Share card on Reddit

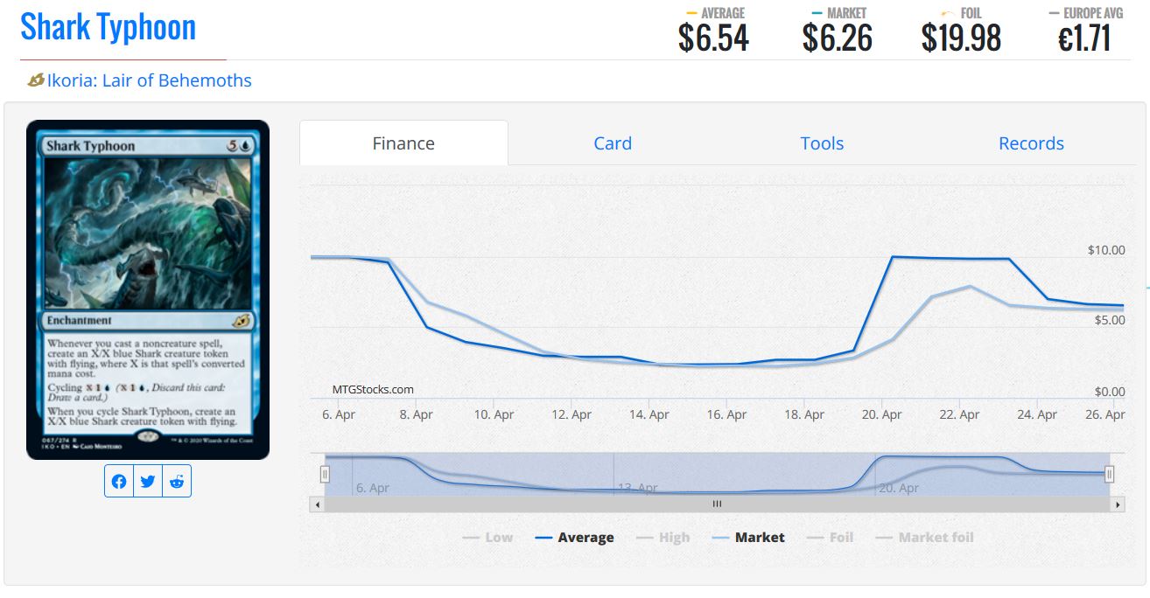click(177, 482)
